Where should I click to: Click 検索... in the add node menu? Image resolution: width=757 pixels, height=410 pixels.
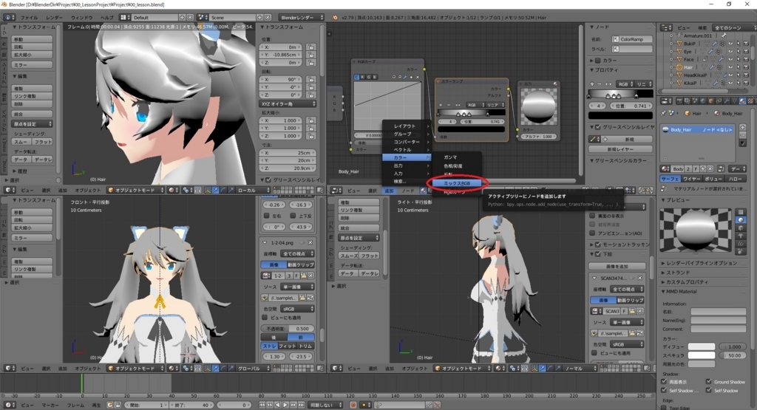(407, 182)
